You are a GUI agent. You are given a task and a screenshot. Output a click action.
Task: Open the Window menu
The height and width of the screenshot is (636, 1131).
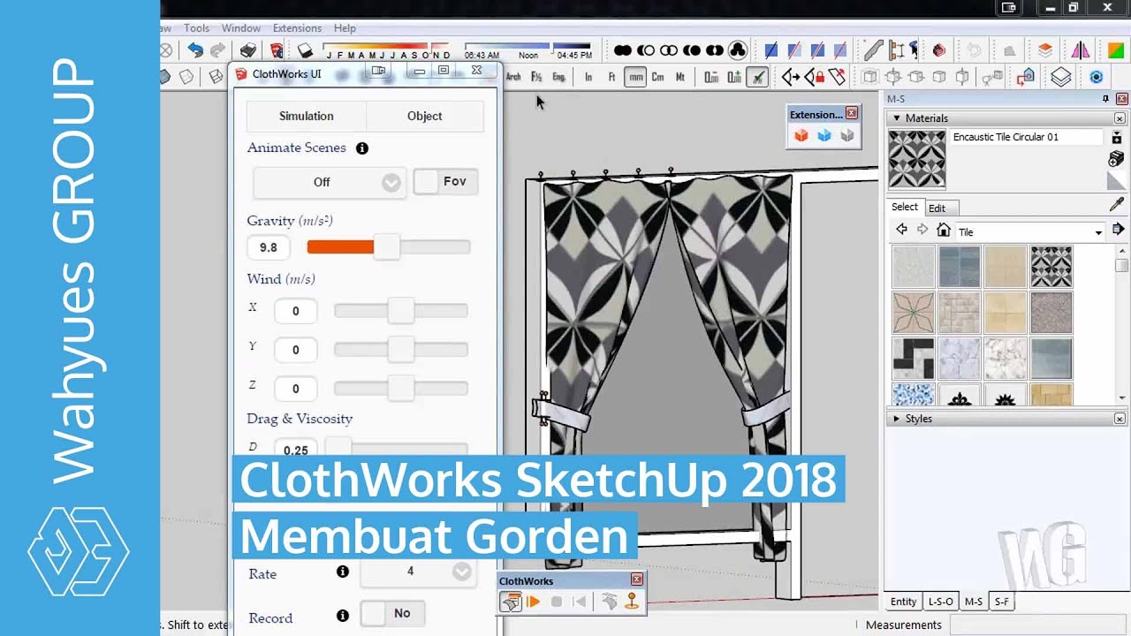pyautogui.click(x=240, y=28)
